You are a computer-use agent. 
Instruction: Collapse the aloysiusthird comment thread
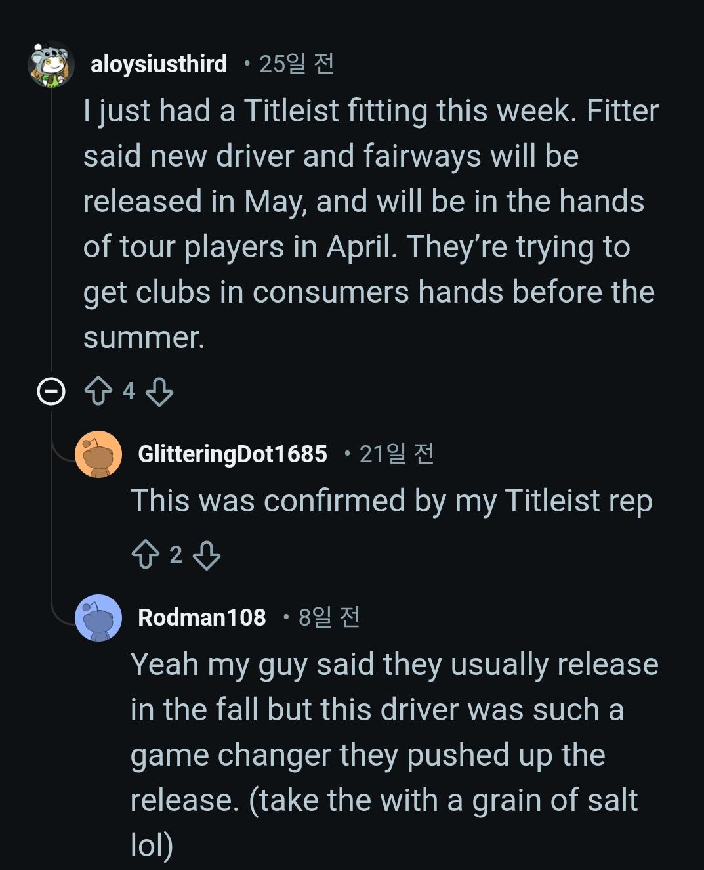coord(51,392)
